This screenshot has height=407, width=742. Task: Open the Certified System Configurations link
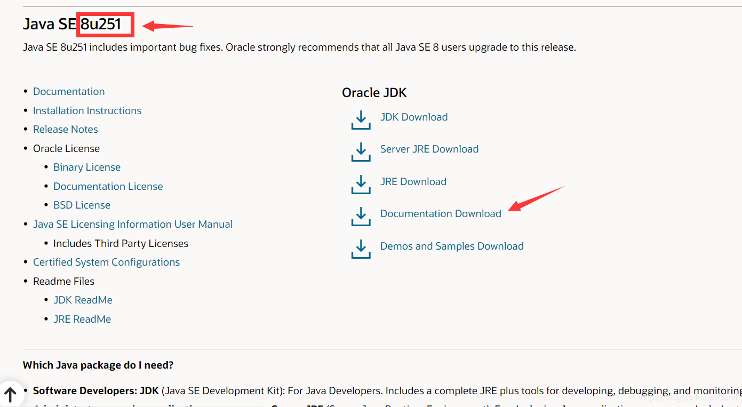tap(106, 262)
